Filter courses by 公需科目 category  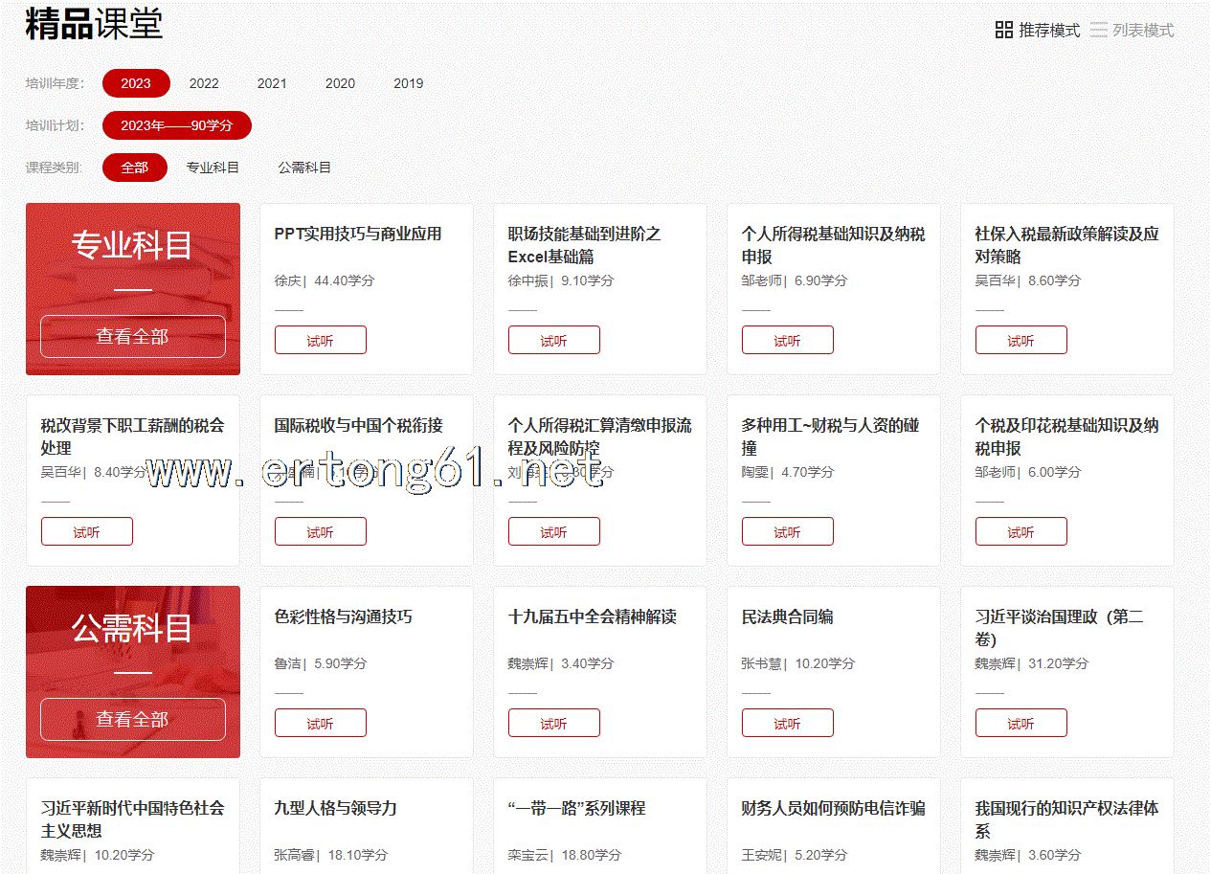pyautogui.click(x=304, y=168)
